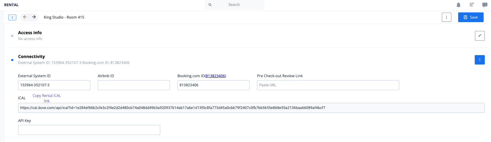This screenshot has height=142, width=491.
Task: Click the Airbnb ID input field
Action: pyautogui.click(x=134, y=85)
